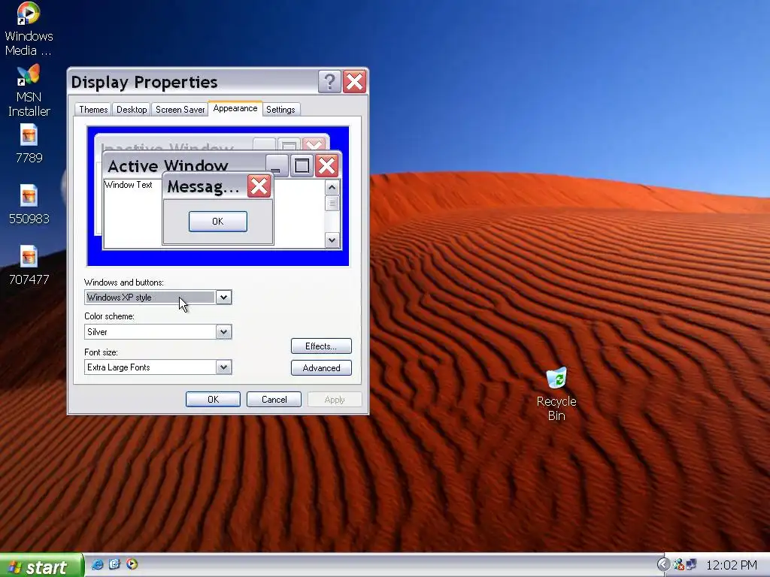The height and width of the screenshot is (577, 770).
Task: Click the Message Box preview title
Action: point(203,186)
